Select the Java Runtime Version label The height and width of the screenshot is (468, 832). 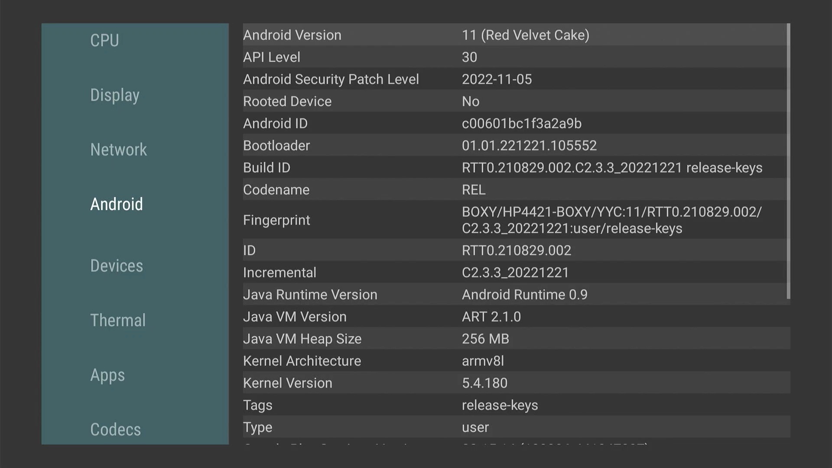pyautogui.click(x=310, y=295)
